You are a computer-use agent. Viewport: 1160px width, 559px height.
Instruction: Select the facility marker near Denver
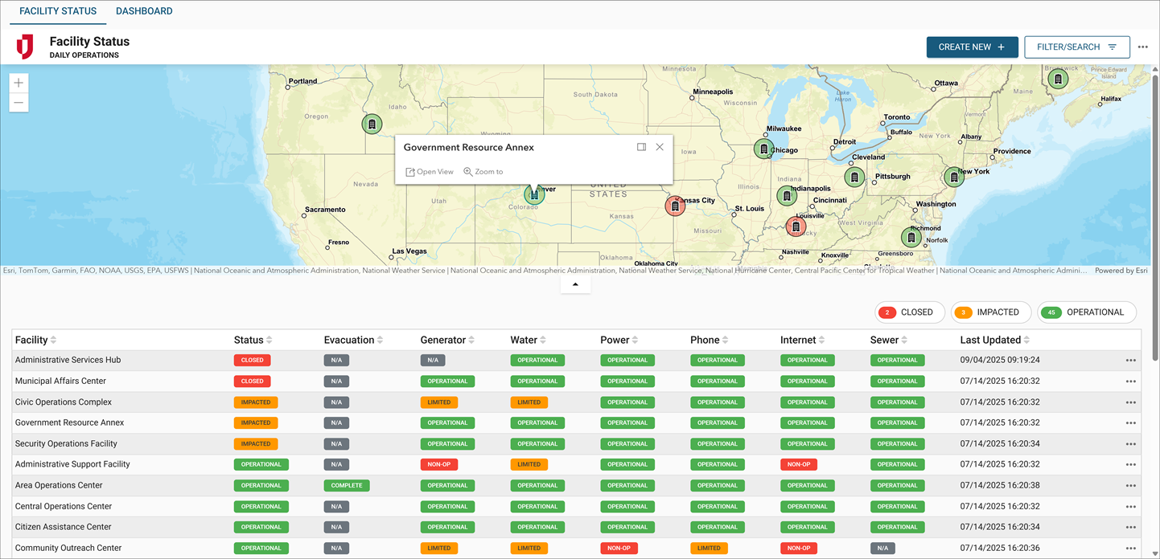pos(534,194)
